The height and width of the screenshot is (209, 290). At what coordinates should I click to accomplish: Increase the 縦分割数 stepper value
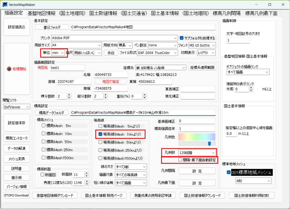pyautogui.click(x=105, y=95)
